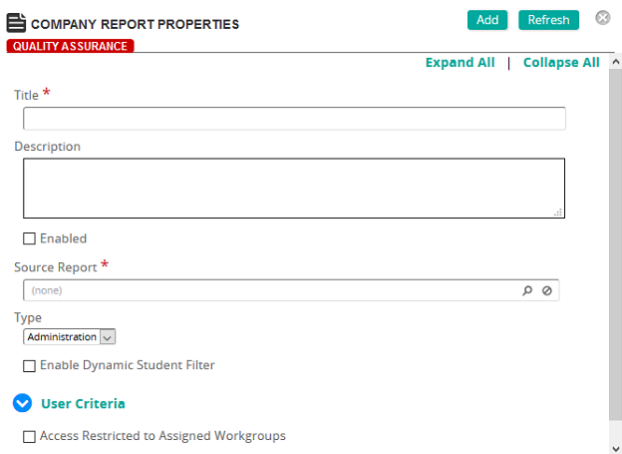The image size is (622, 454).
Task: Open the Type dropdown showing Administration
Action: click(70, 337)
